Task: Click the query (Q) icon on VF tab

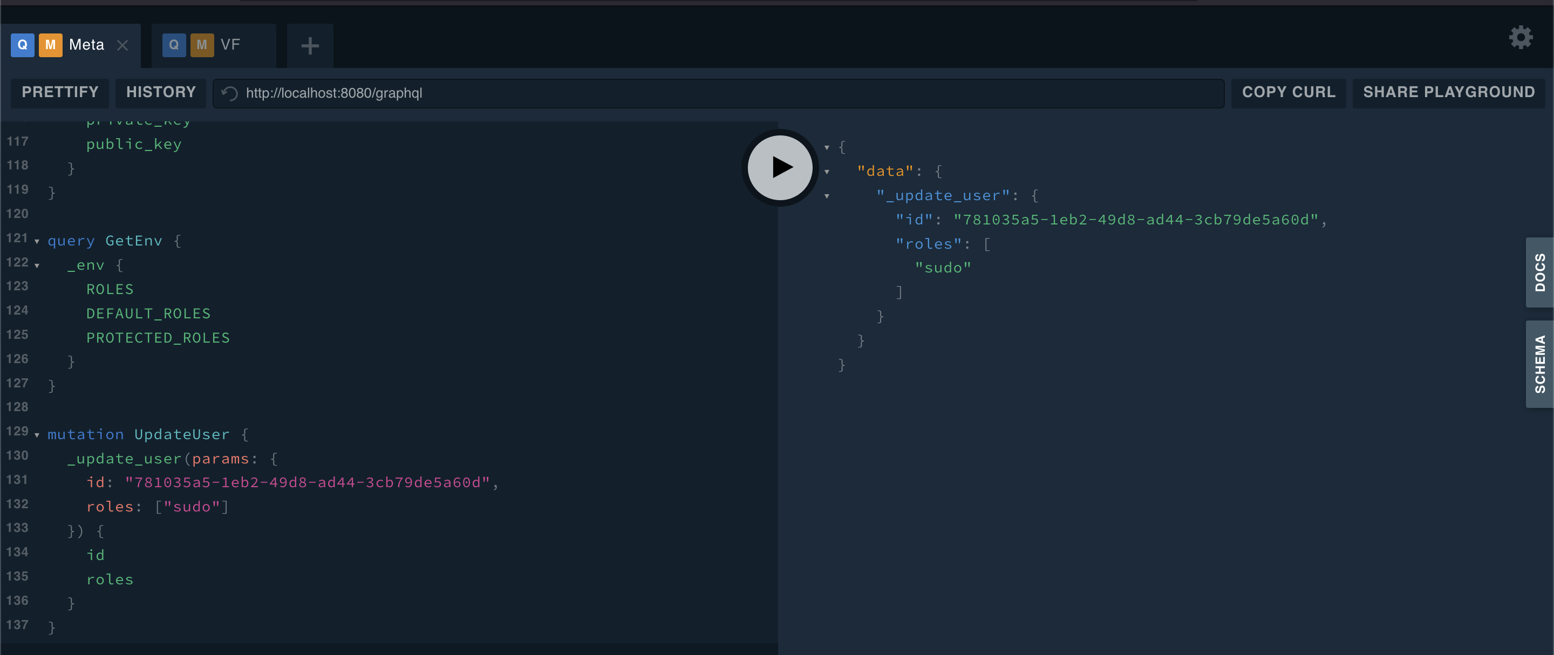Action: click(x=174, y=44)
